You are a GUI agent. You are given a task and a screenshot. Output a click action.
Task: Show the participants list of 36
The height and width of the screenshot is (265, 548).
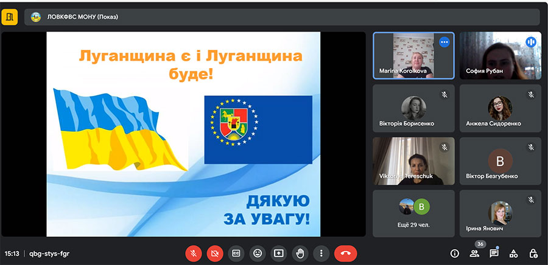(x=474, y=253)
